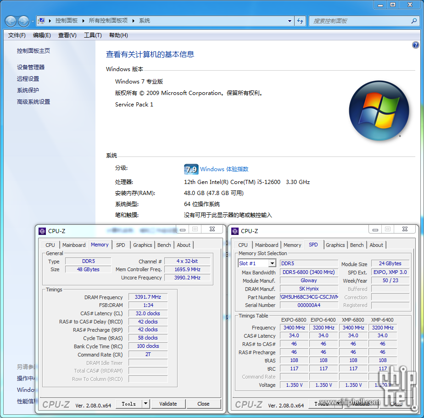Open 远程设置 link in sidebar
Viewport: 424px width, 418px height.
pyautogui.click(x=28, y=78)
